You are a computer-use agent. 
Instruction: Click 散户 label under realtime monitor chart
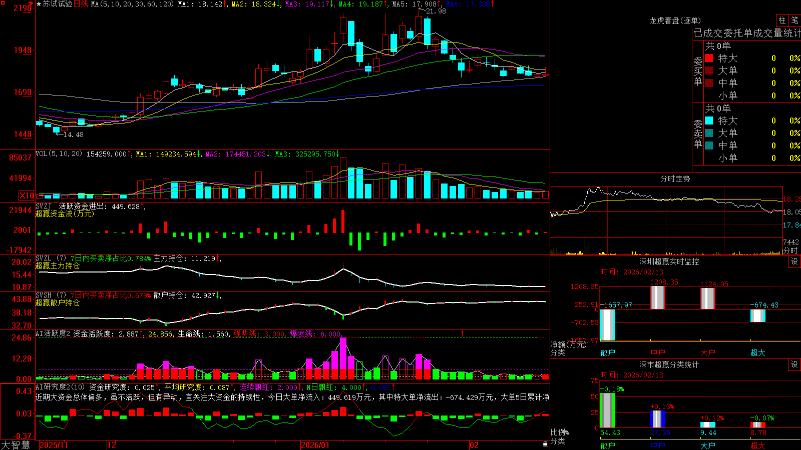coord(608,352)
